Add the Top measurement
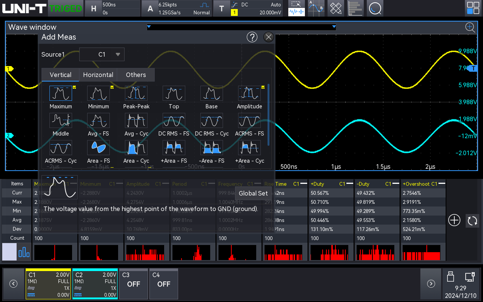 point(174,93)
